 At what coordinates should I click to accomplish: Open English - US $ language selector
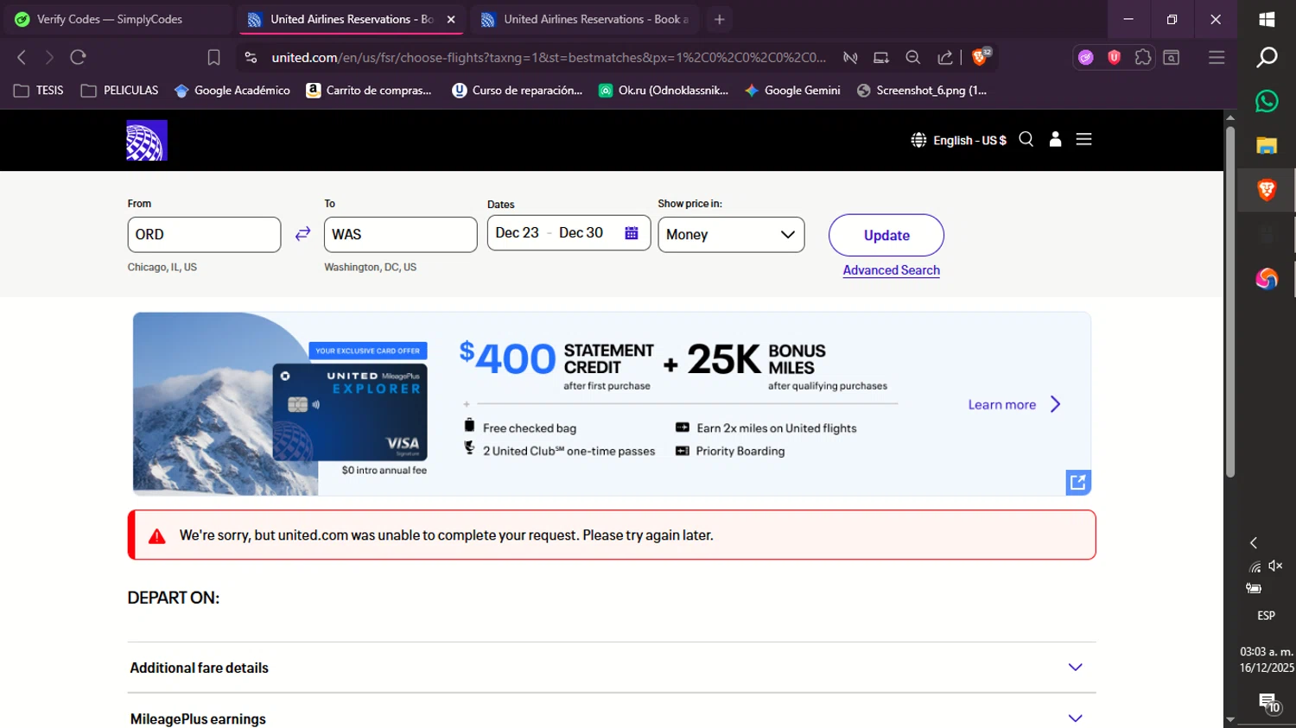[x=969, y=140]
